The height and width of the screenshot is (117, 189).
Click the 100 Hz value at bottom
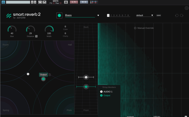[157, 116]
